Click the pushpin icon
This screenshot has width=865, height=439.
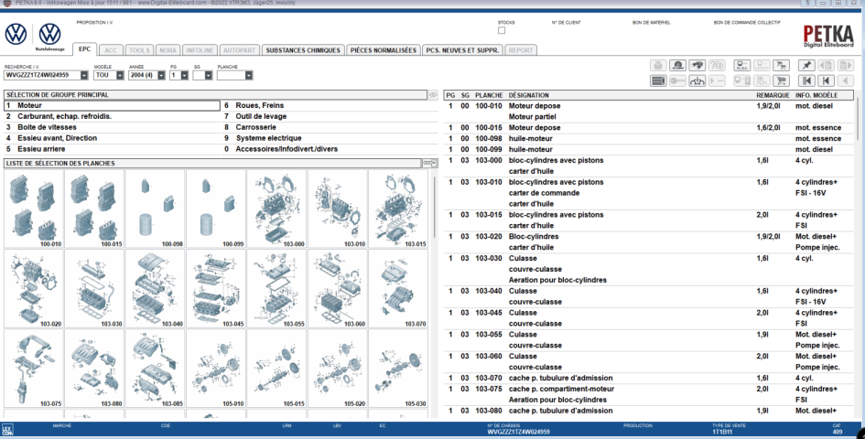[806, 66]
